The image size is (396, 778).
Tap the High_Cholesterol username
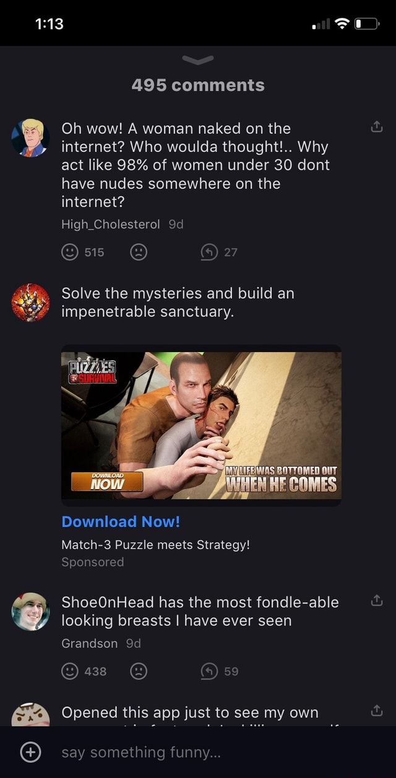(x=111, y=224)
